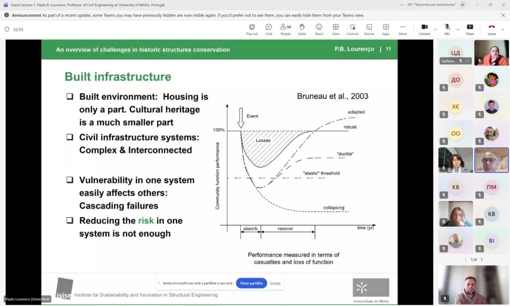Click the Share screen icon

pyautogui.click(x=470, y=29)
